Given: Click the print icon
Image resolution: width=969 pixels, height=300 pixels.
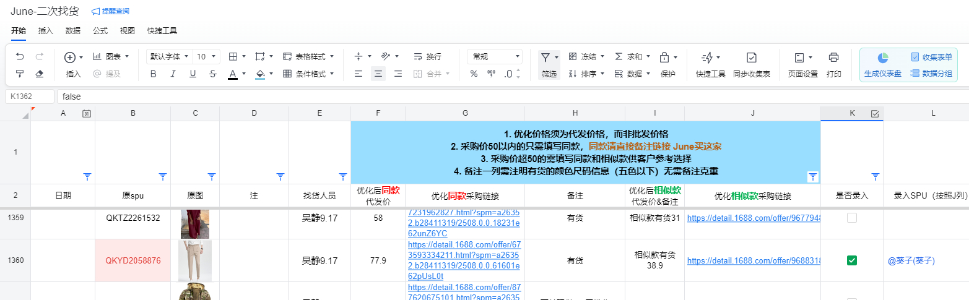Looking at the screenshot, I should (833, 58).
